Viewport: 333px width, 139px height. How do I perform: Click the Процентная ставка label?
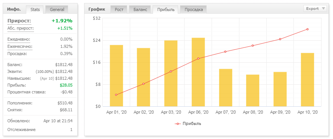(27, 92)
